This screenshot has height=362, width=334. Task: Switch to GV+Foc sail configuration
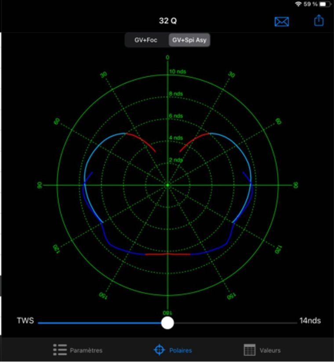pos(146,40)
